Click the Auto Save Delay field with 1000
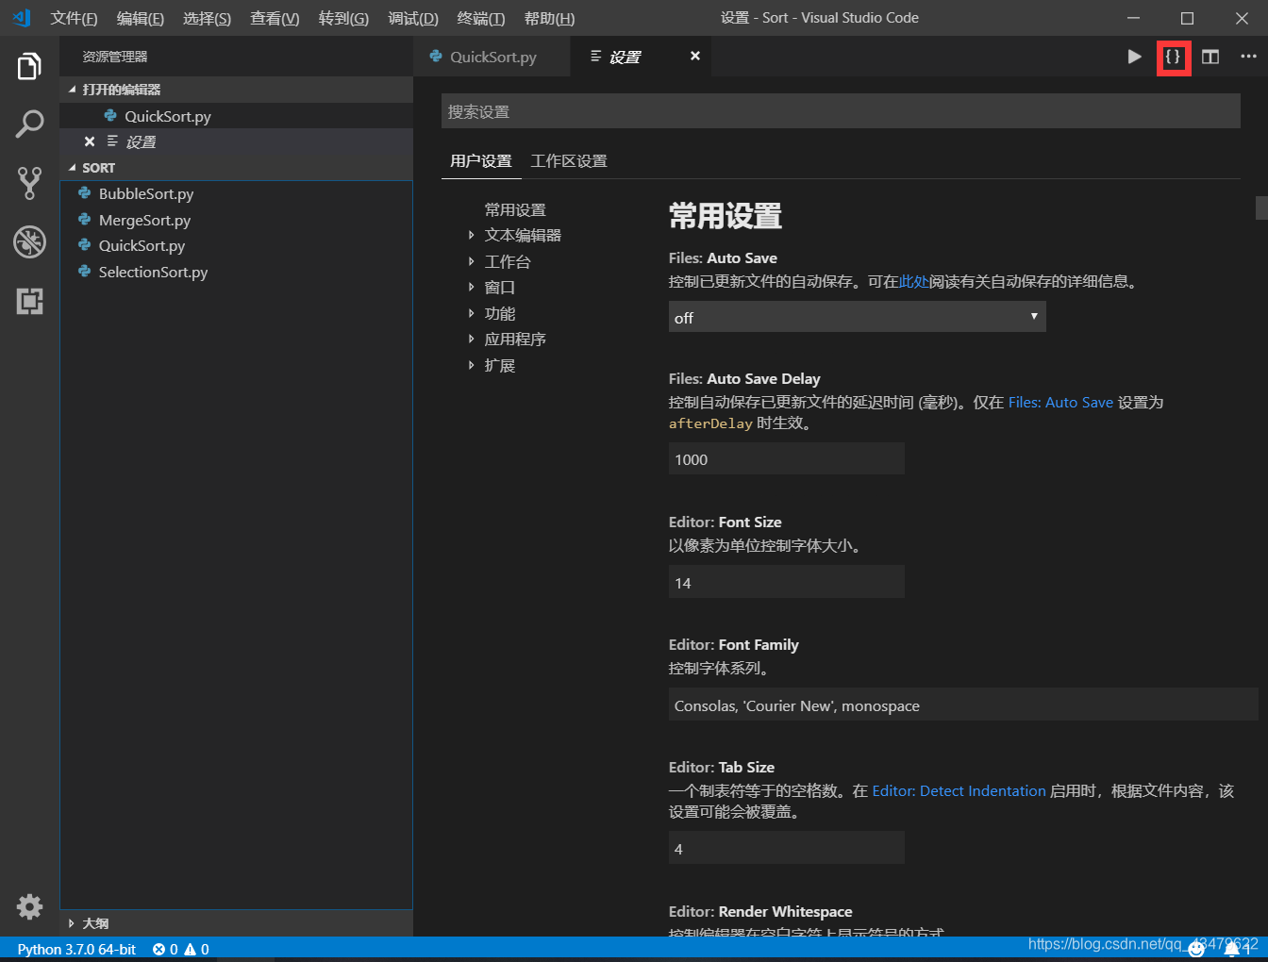This screenshot has height=962, width=1268. tap(786, 459)
